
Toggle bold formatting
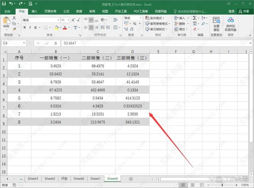point(25,27)
